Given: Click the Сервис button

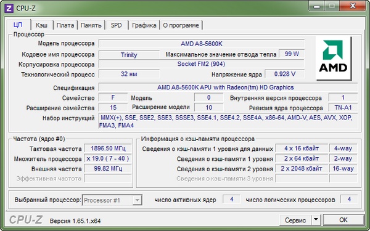Looking at the screenshot, I should 295,220.
